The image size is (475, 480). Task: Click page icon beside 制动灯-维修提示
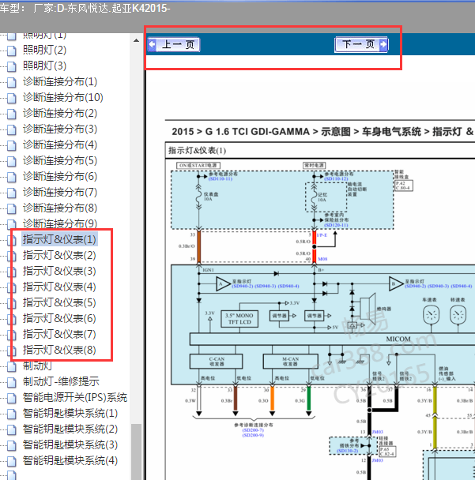[x=12, y=383]
